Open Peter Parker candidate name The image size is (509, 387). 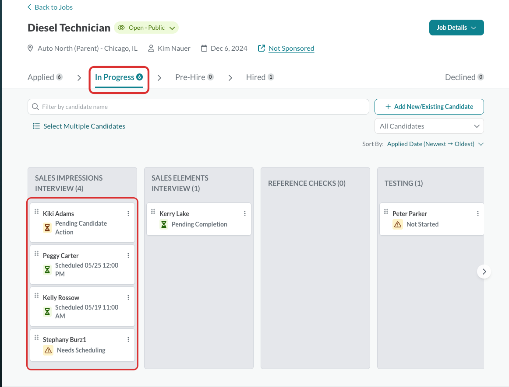point(410,213)
